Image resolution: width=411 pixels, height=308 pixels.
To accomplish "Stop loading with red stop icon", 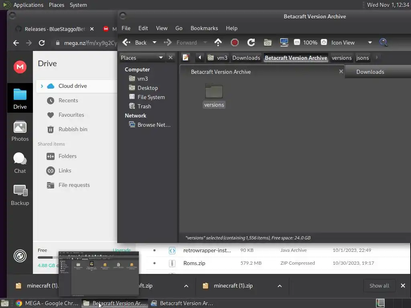I will 234,43.
